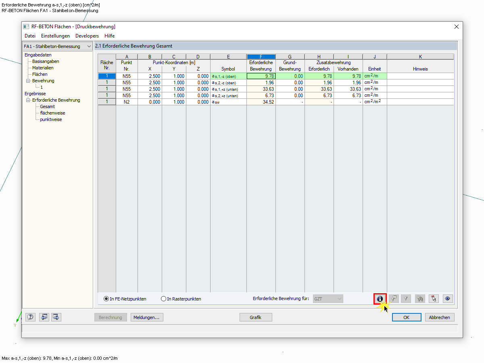Toggle the eye view icon
This screenshot has height=363, width=484.
point(447,298)
